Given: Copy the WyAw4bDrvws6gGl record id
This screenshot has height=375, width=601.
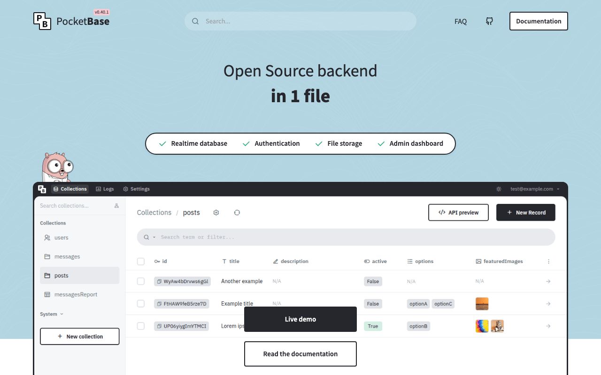Looking at the screenshot, I should click(x=160, y=281).
